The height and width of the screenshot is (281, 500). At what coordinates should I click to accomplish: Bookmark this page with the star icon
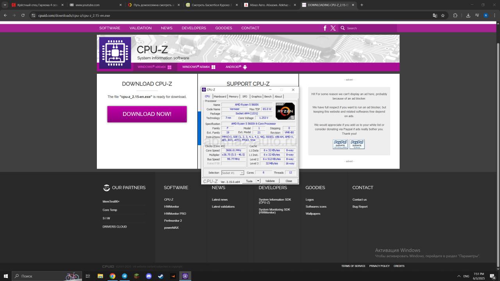pyautogui.click(x=443, y=16)
